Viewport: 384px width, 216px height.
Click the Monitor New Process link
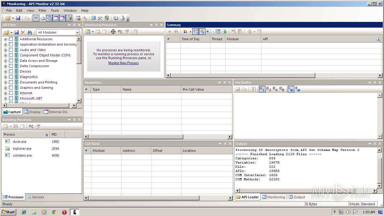(x=124, y=63)
